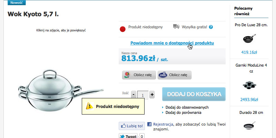The height and width of the screenshot is (138, 276).
Task: Open the Pro De Luxe 28 cm thumbnail
Action: (249, 39)
